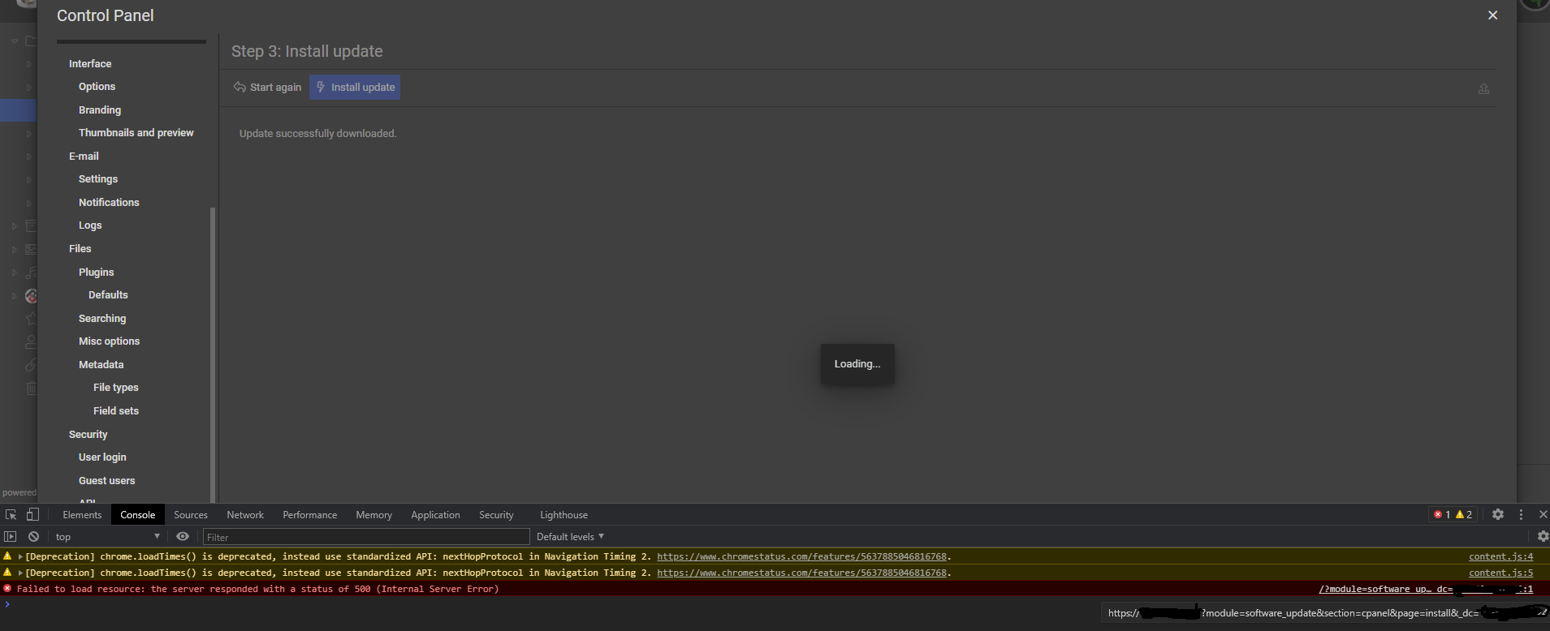This screenshot has height=631, width=1550.
Task: Toggle the device toolbar icon
Action: point(32,515)
